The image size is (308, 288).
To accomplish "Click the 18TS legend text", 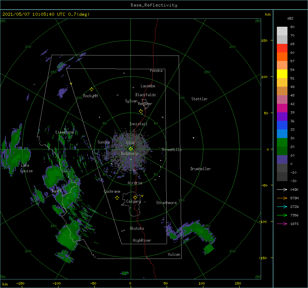I will [294, 224].
